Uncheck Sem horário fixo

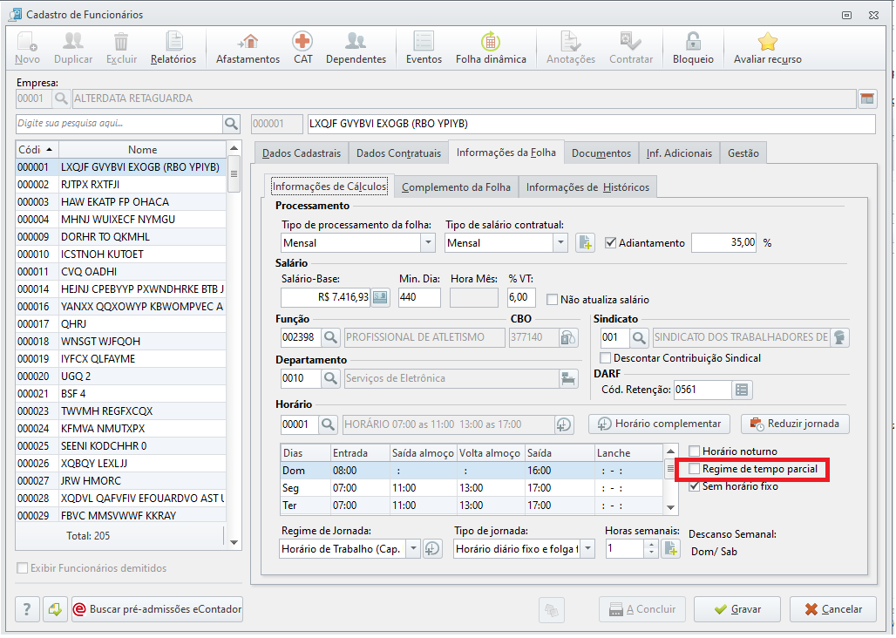point(695,486)
